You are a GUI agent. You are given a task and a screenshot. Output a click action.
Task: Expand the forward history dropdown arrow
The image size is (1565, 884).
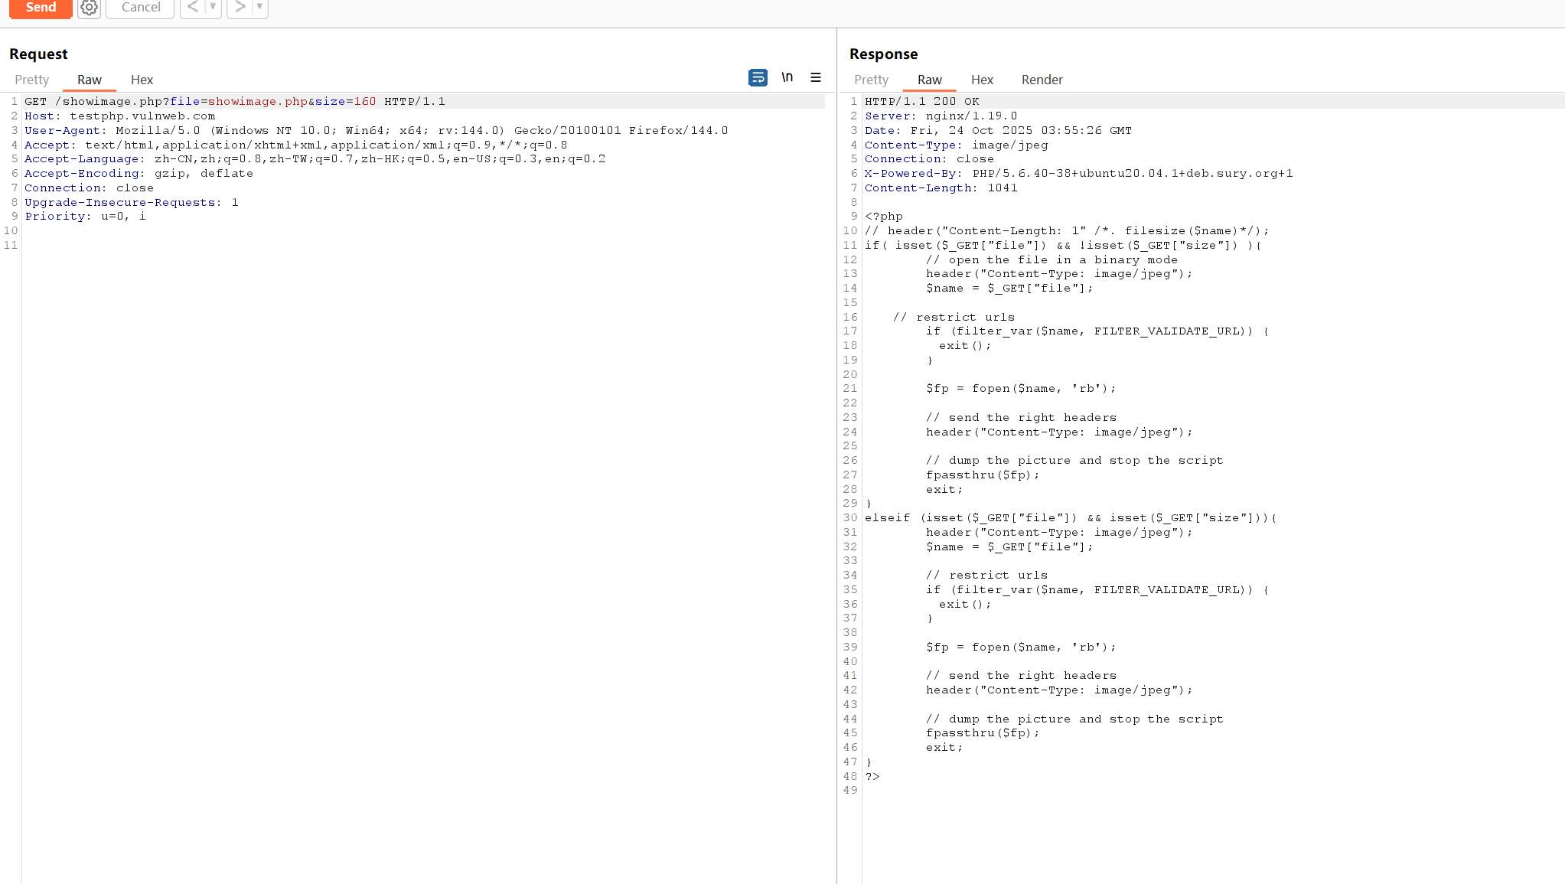(x=259, y=7)
